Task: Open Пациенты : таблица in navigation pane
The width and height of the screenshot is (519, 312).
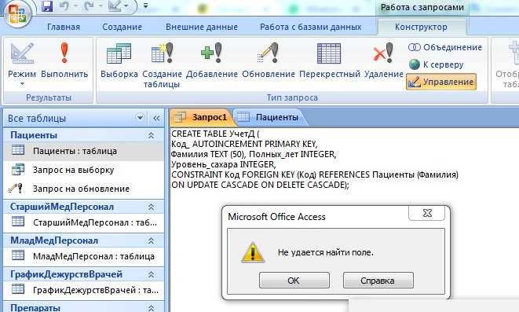Action: coord(84,151)
